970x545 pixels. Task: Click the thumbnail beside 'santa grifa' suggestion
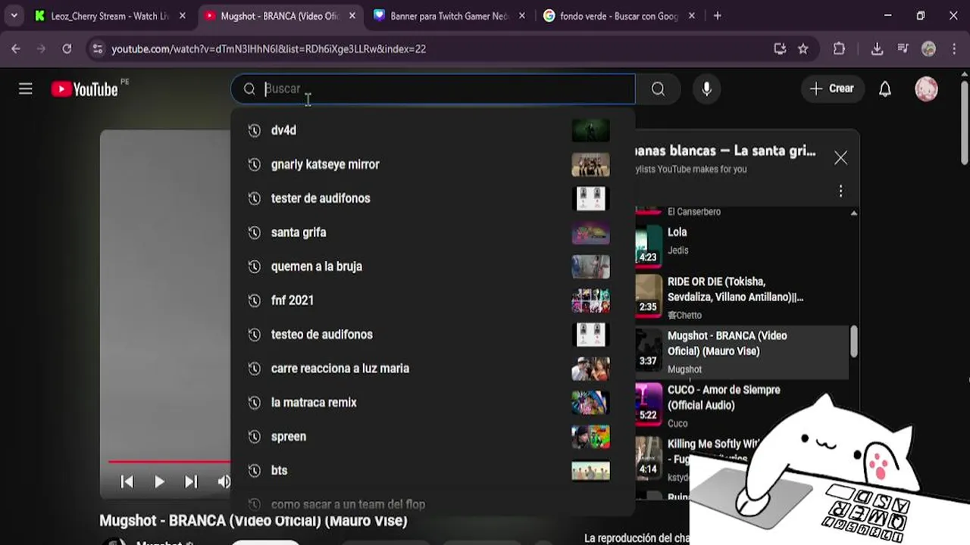pos(590,232)
